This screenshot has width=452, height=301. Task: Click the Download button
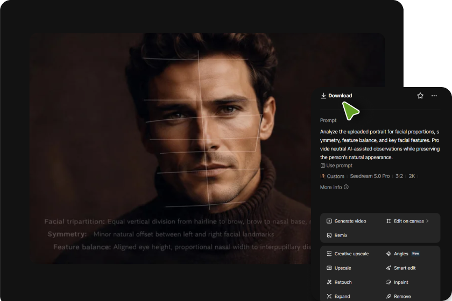click(336, 96)
